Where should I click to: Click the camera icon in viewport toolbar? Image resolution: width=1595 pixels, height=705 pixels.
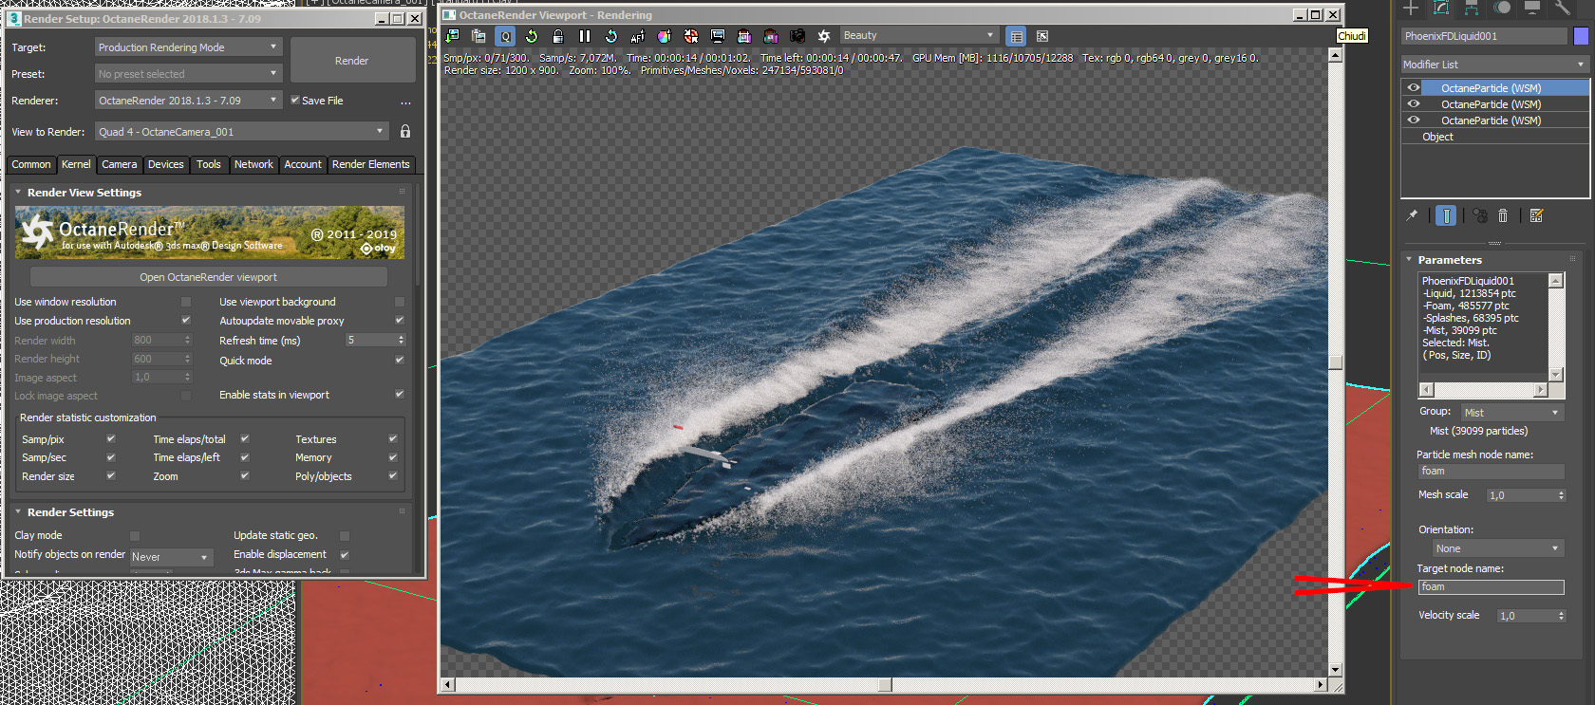[x=797, y=36]
